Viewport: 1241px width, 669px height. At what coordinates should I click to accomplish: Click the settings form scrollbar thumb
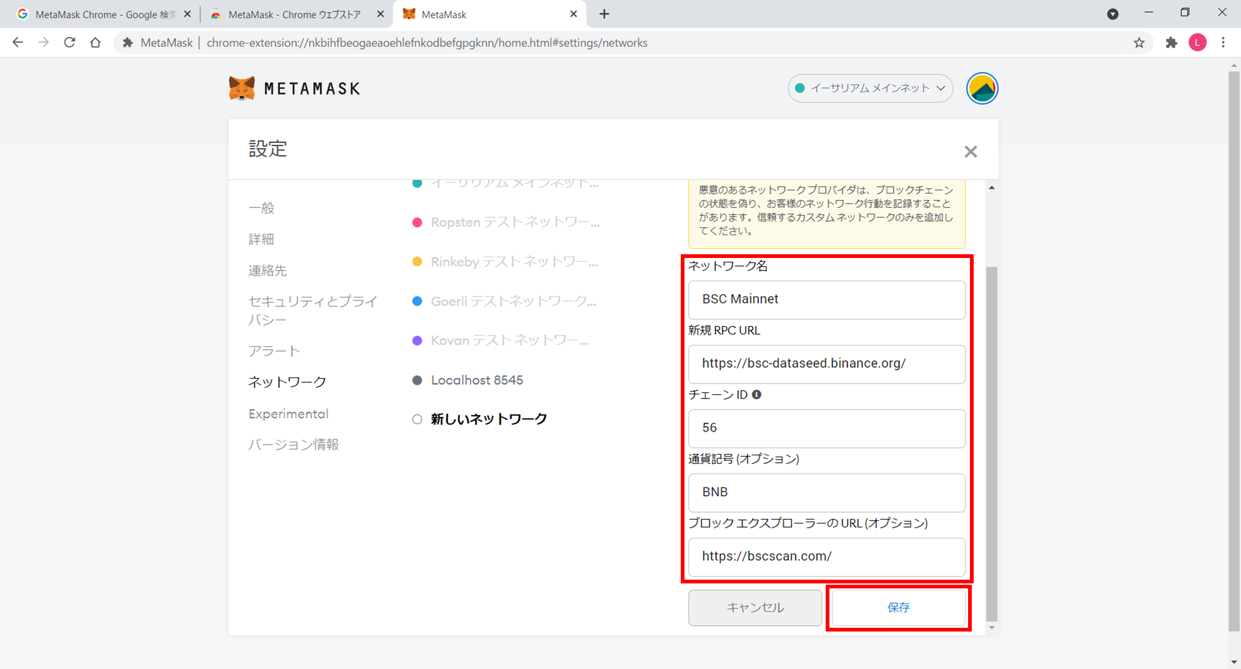[991, 444]
